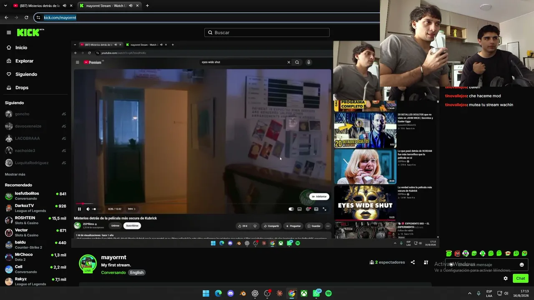
Task: Open chat settings gear
Action: coord(506,278)
